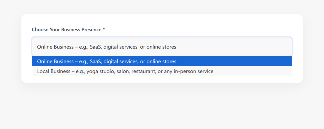324x129 pixels.
Task: Choose Local Business from the dropdown list
Action: pyautogui.click(x=125, y=71)
